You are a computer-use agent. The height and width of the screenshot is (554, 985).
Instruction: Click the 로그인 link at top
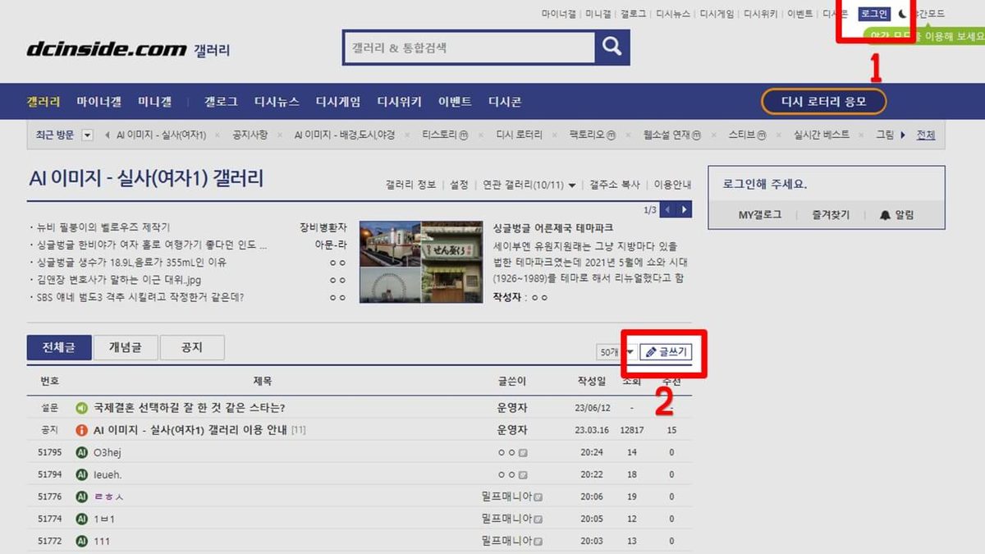(874, 14)
